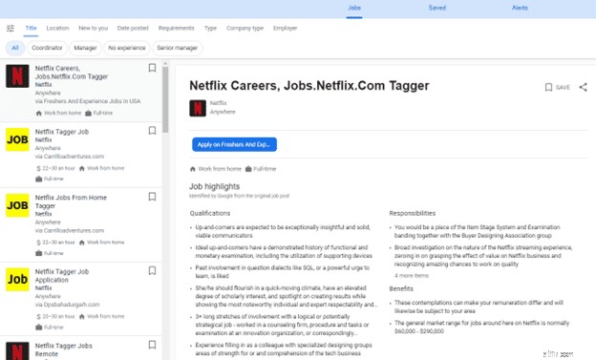The width and height of the screenshot is (596, 360).
Task: Select the Company type filter
Action: click(245, 28)
